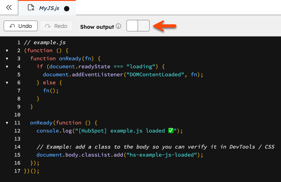Open the MyJS.js tab
The width and height of the screenshot is (281, 182).
[x=47, y=8]
